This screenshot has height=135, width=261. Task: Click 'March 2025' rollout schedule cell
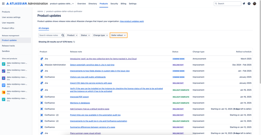click(246, 59)
